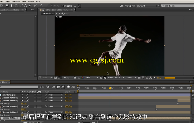Toggle hide shy layers button

click(x=54, y=87)
